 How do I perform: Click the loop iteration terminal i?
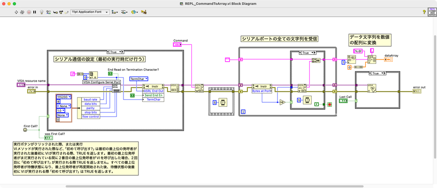pos(243,112)
